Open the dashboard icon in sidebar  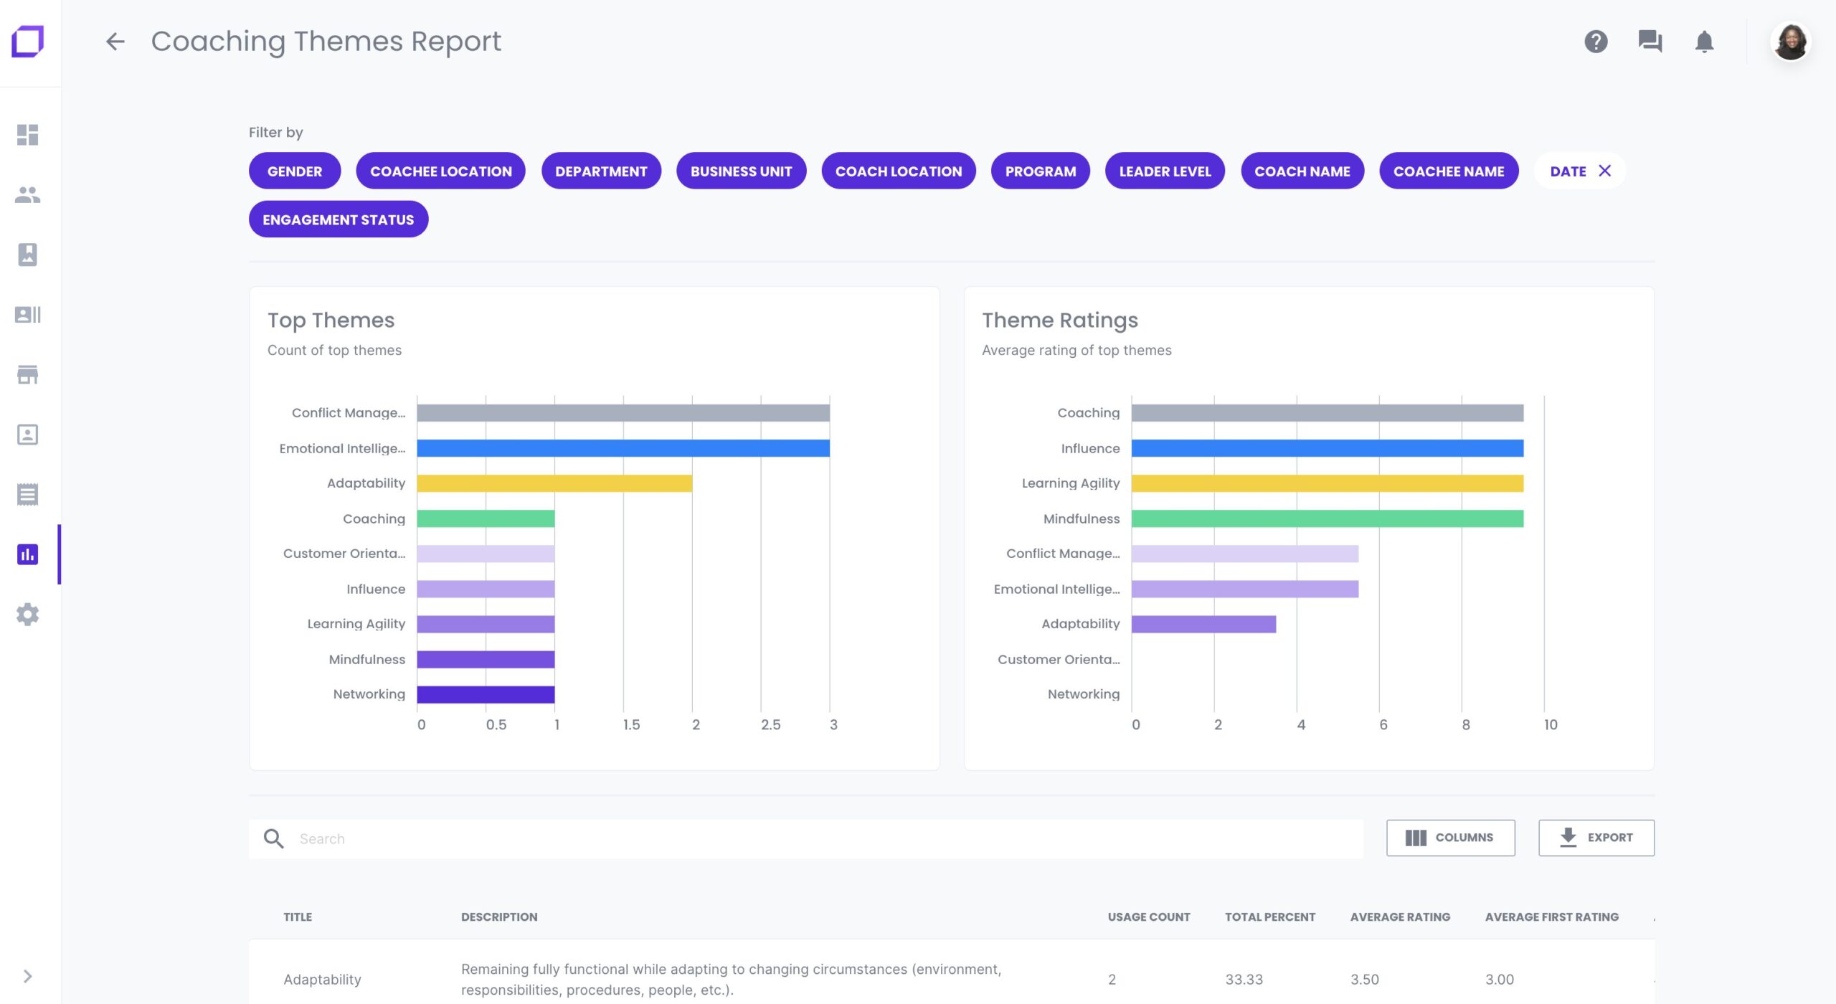tap(27, 135)
